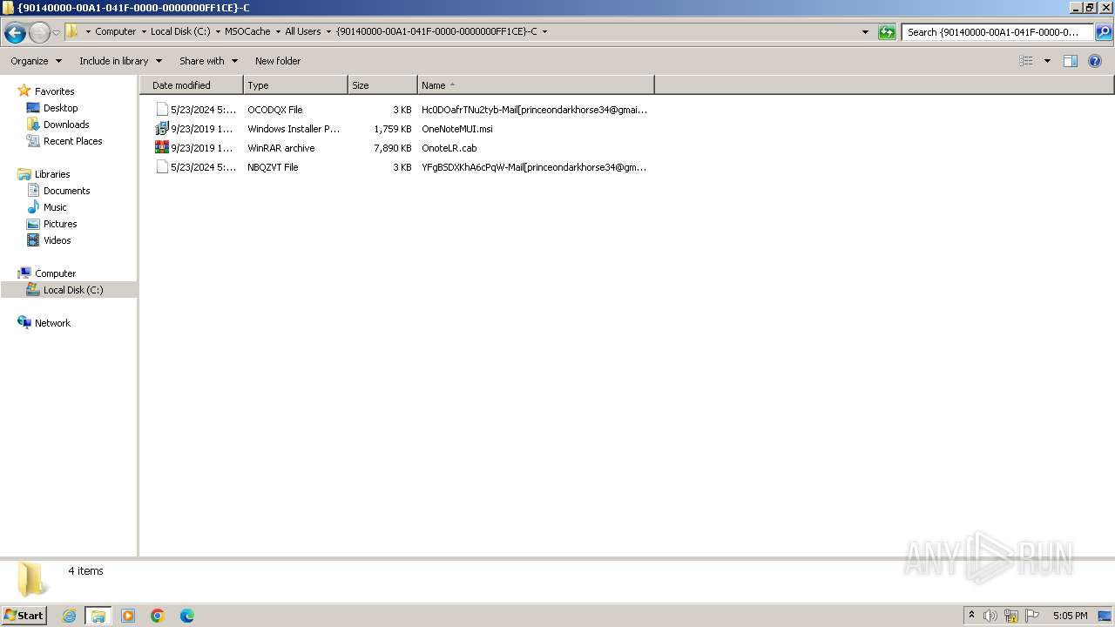Click the Forward navigation arrow
This screenshot has height=627, width=1115.
pos(39,33)
